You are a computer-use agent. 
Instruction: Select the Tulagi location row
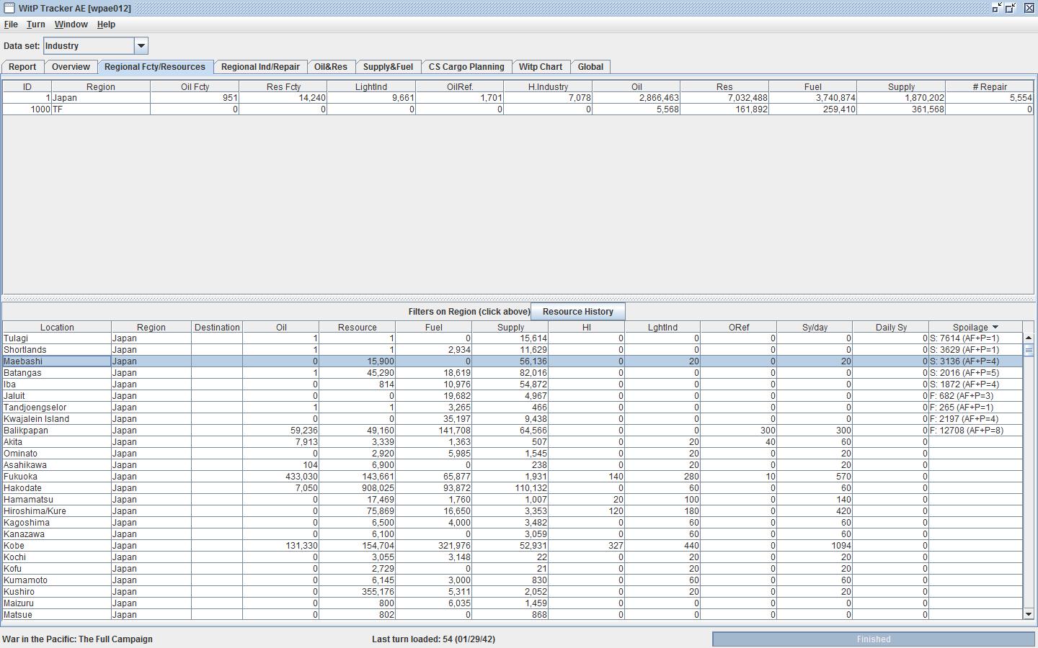tap(513, 338)
